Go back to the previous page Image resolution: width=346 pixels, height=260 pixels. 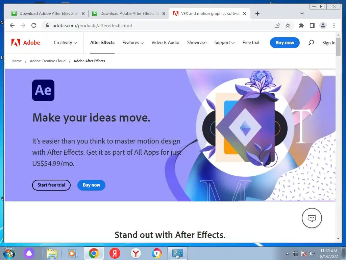coord(12,25)
